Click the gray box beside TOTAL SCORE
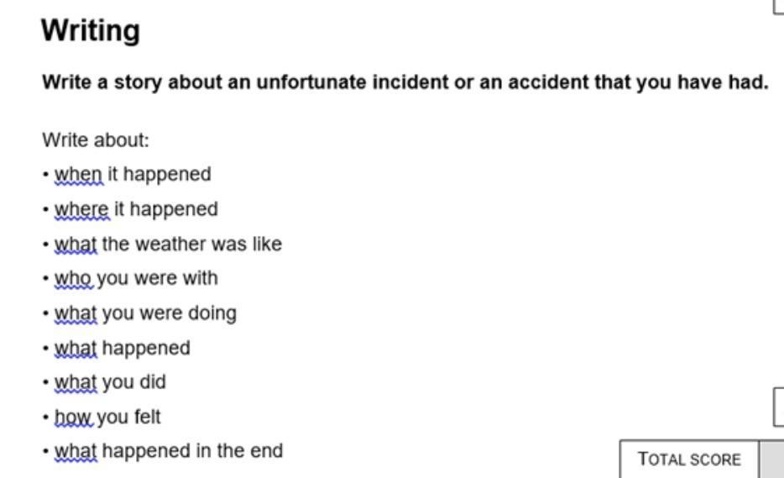The image size is (784, 478). pos(771,460)
